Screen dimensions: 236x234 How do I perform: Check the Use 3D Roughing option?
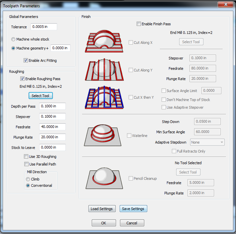point(26,157)
